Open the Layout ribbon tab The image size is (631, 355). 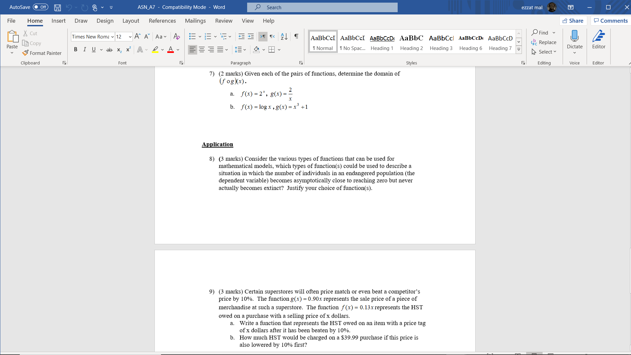pyautogui.click(x=131, y=21)
